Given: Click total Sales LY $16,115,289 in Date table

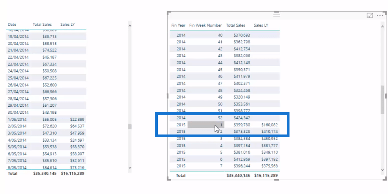Looking at the screenshot, I should pyautogui.click(x=72, y=173).
